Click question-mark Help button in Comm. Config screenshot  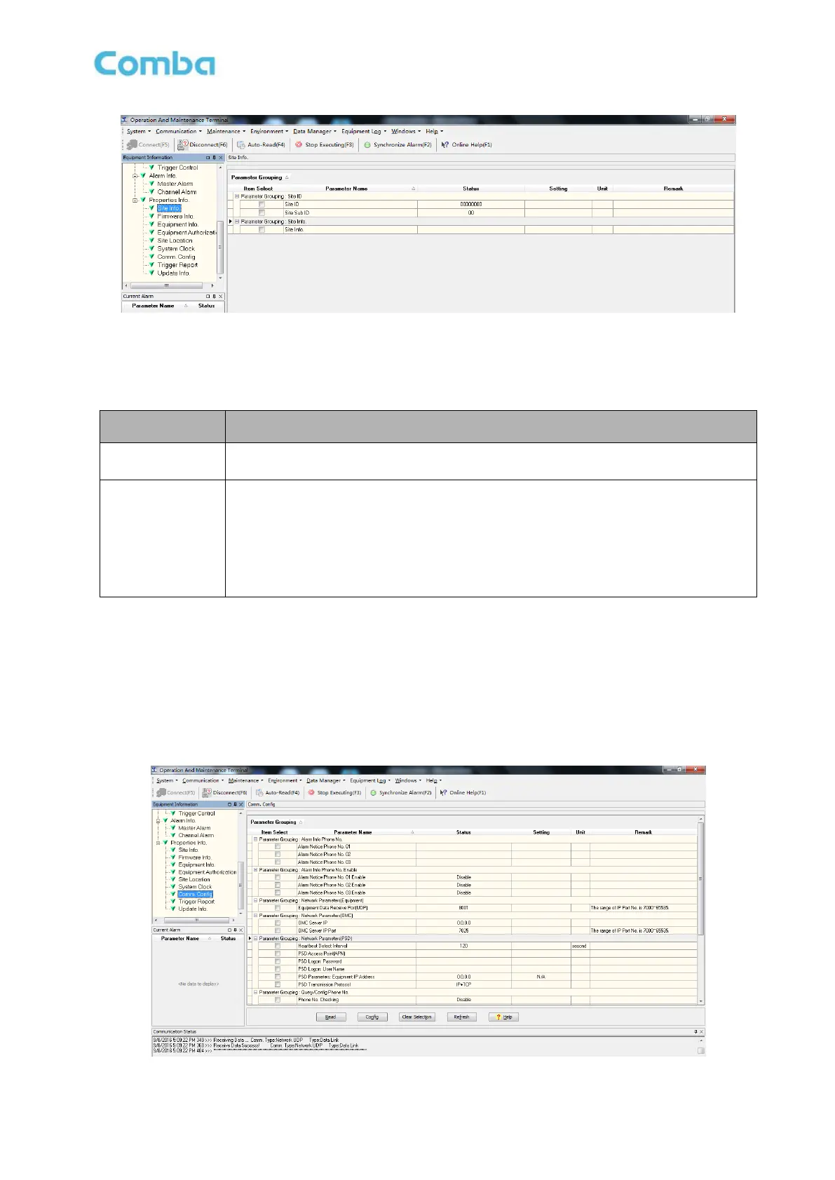coord(503,1017)
